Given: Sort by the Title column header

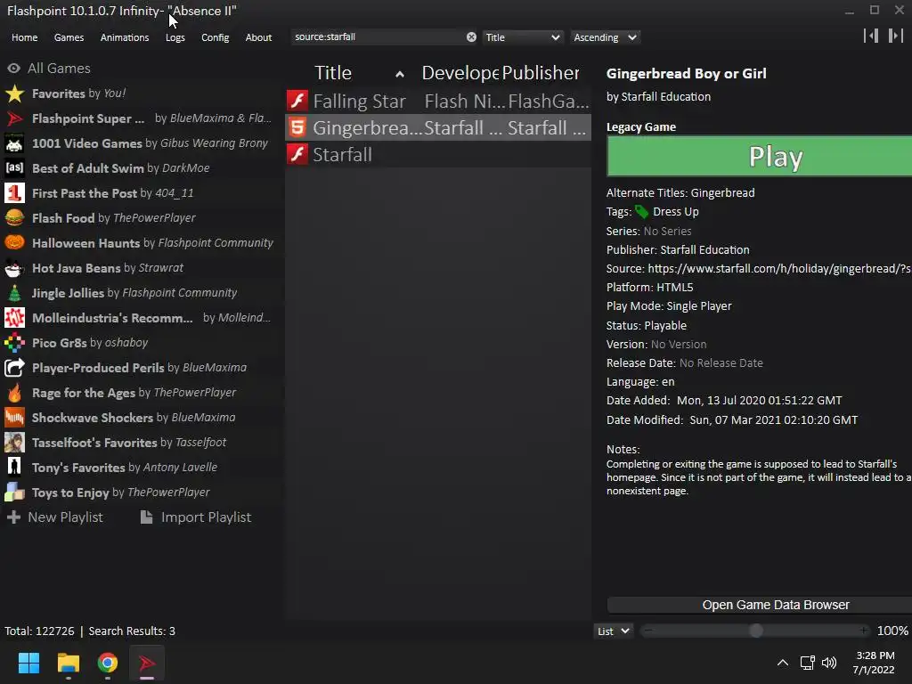Looking at the screenshot, I should (359, 73).
